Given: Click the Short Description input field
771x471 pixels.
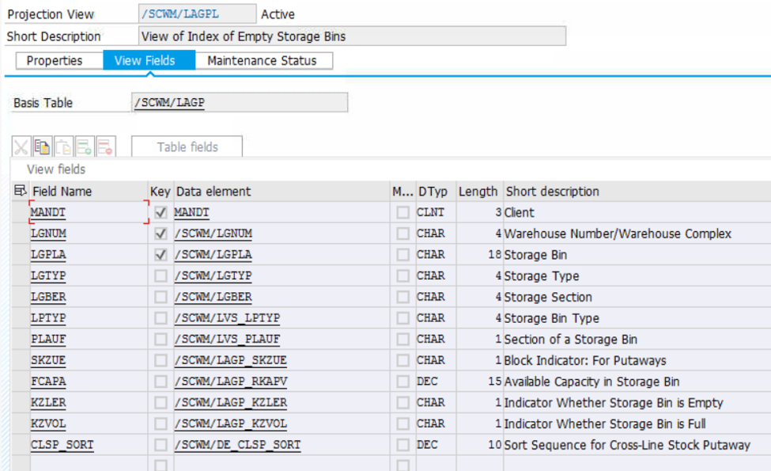Looking at the screenshot, I should pos(352,36).
